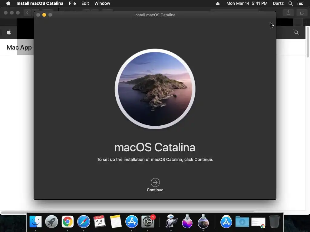The height and width of the screenshot is (232, 310).
Task: Open the Install macOS Catalina icon in Dock
Action: click(203, 221)
